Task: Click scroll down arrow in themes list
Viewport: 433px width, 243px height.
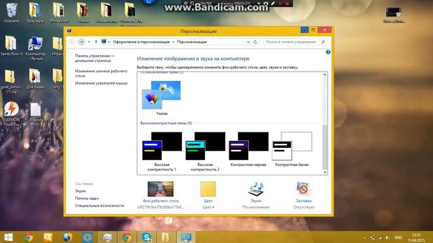Action: coord(325,172)
